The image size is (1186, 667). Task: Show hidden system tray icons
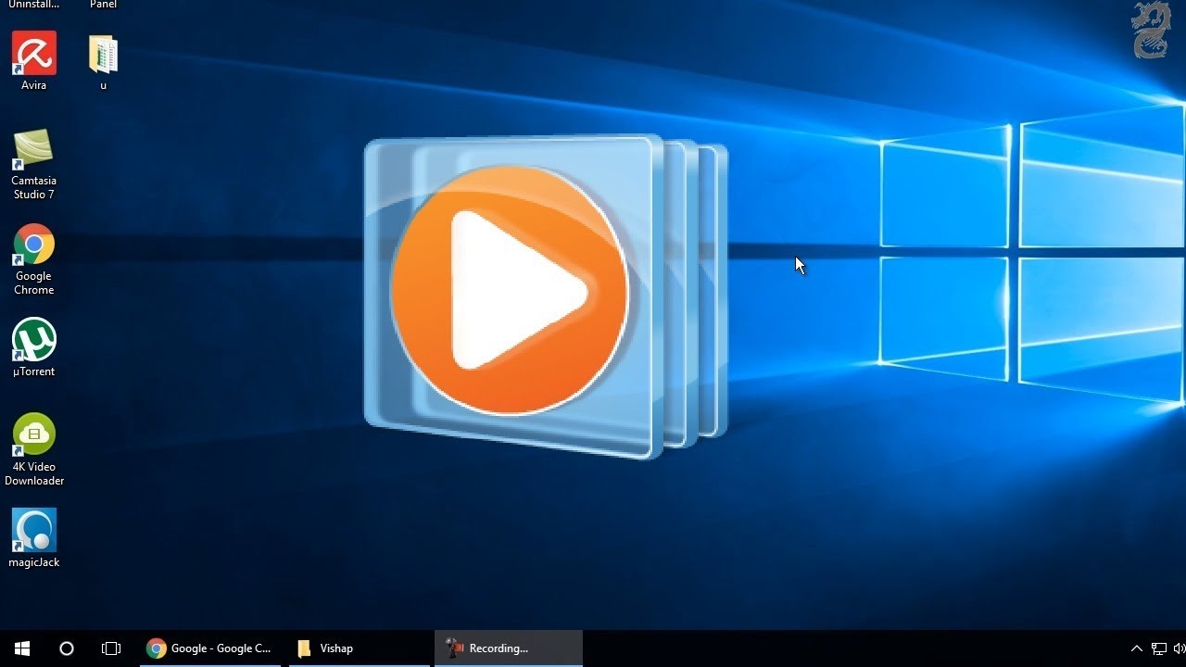(x=1137, y=648)
